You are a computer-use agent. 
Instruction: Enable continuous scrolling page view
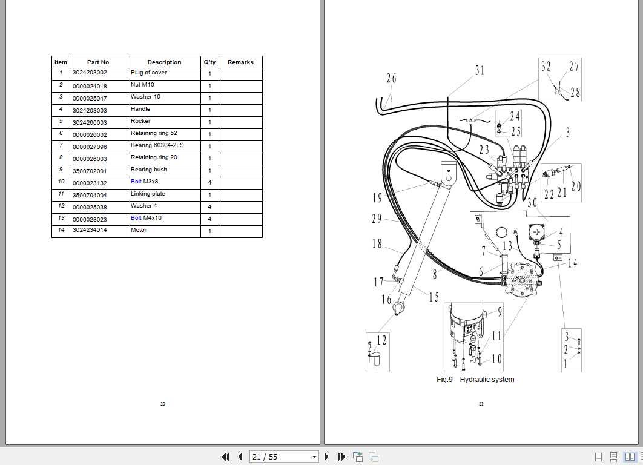pos(613,457)
